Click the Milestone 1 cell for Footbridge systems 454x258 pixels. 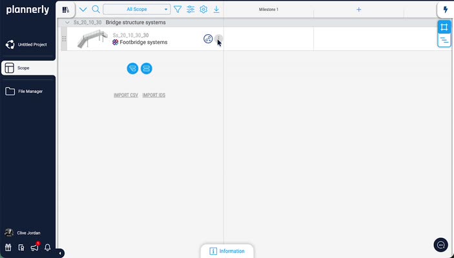pyautogui.click(x=269, y=39)
